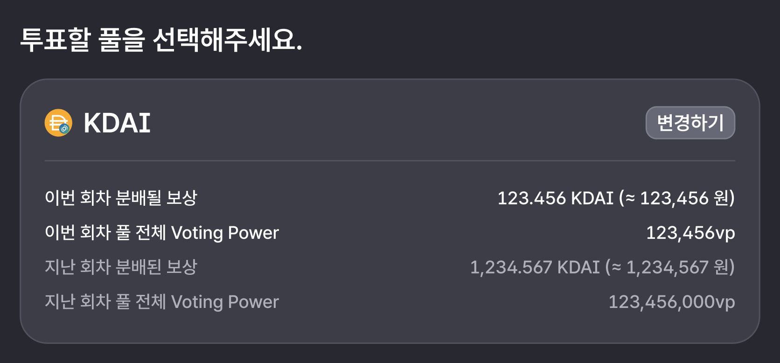
Task: Click the word Voting in last round row
Action: [x=197, y=302]
